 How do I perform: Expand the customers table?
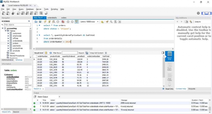[8, 33]
